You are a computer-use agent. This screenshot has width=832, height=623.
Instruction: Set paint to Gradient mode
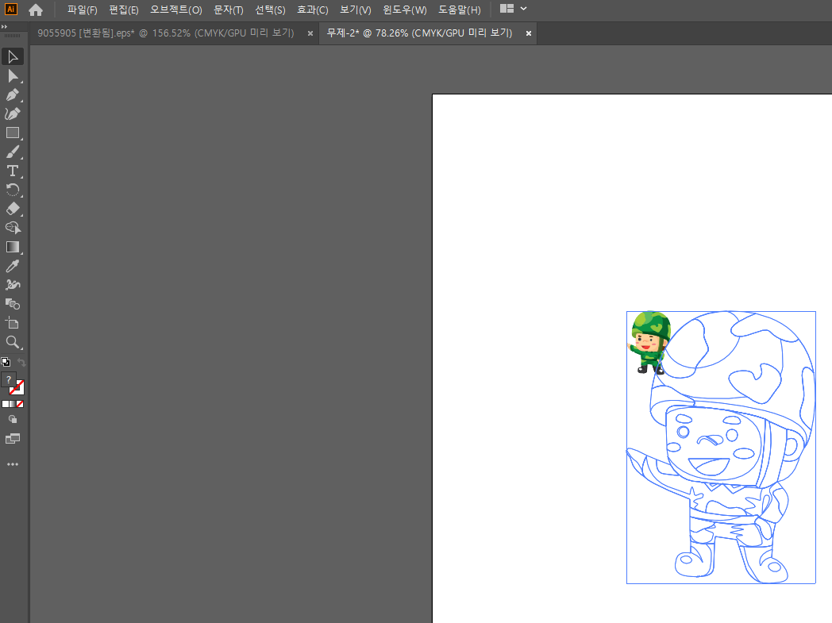(13, 404)
